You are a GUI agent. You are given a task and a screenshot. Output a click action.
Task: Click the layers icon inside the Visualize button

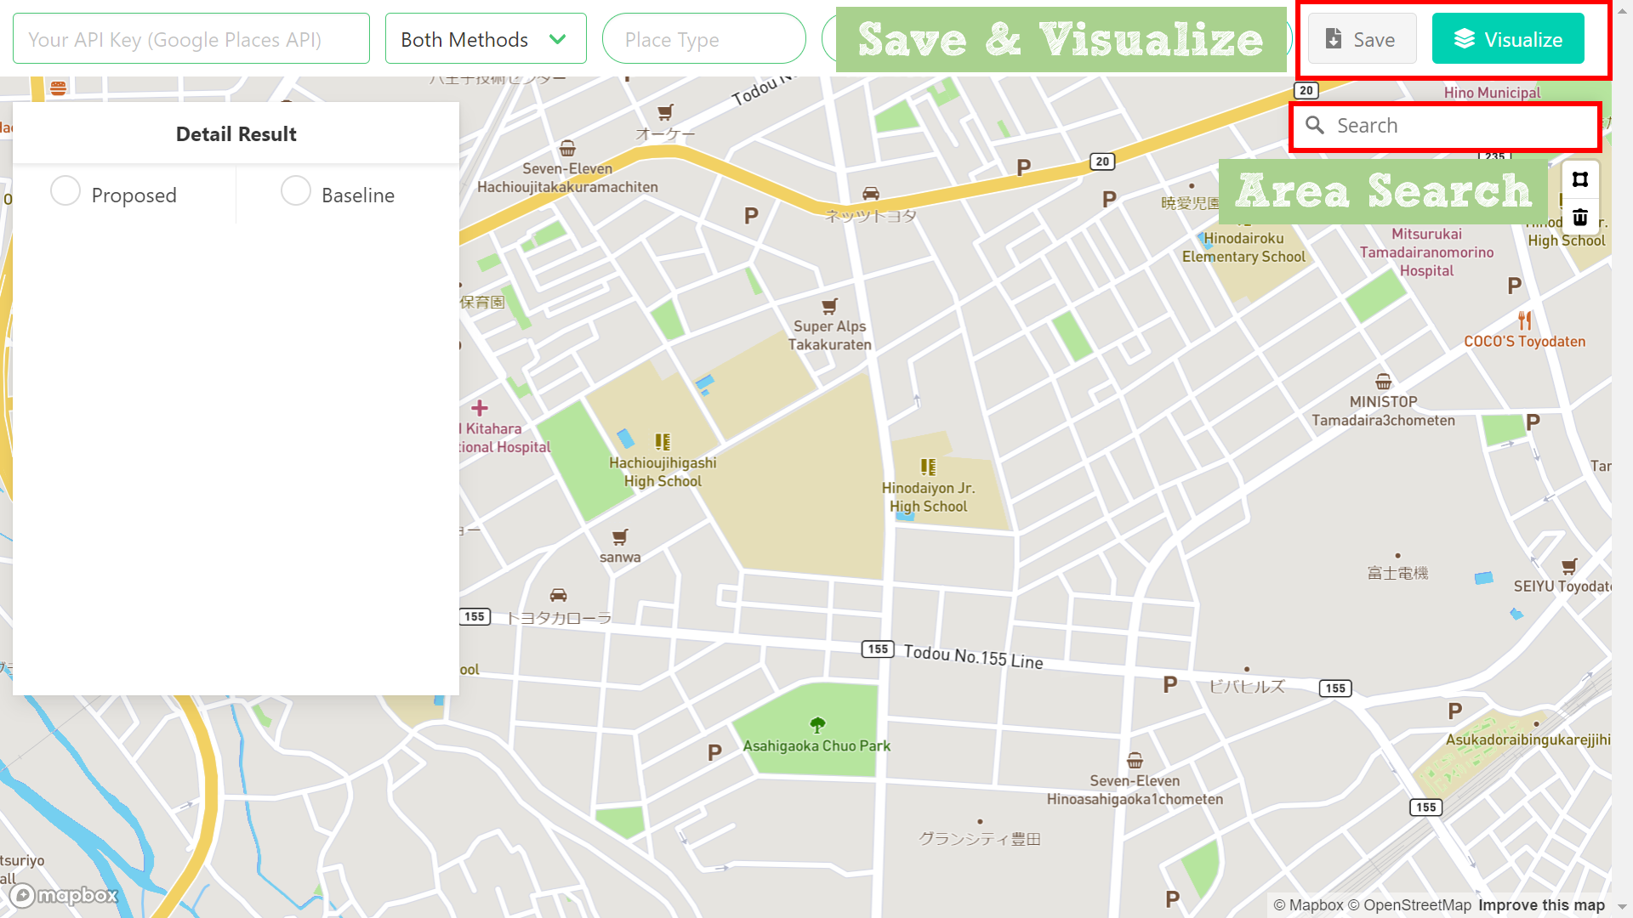1465,38
